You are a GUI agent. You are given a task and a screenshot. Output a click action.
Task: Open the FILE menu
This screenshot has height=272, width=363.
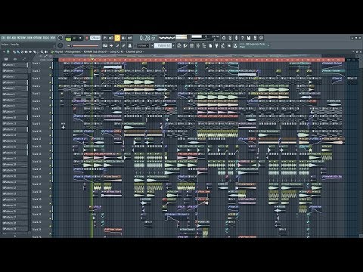[x=3, y=38]
